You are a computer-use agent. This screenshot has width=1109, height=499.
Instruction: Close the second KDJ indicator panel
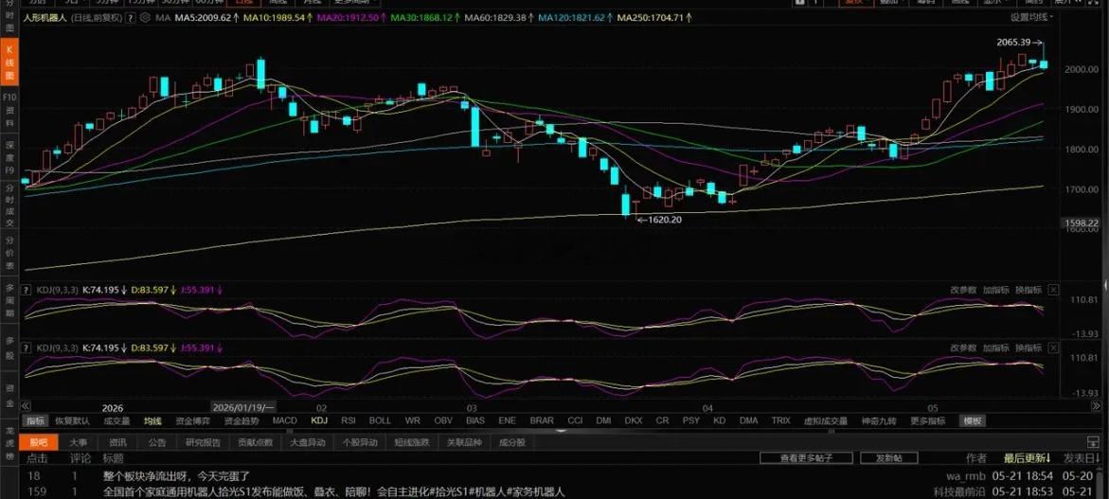pyautogui.click(x=1053, y=348)
